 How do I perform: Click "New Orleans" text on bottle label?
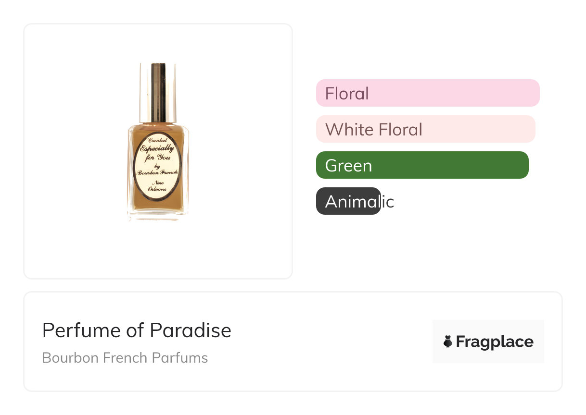158,186
